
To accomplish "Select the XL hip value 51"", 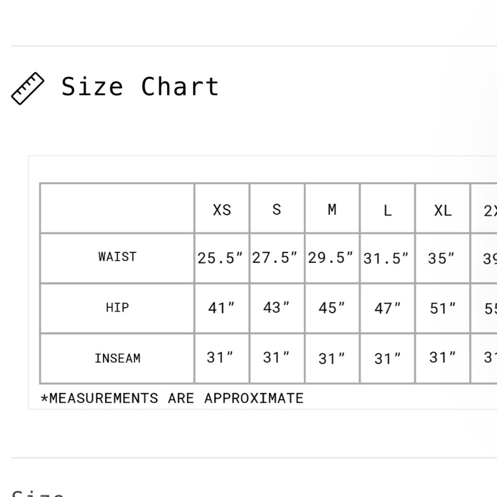I will (x=442, y=308).
